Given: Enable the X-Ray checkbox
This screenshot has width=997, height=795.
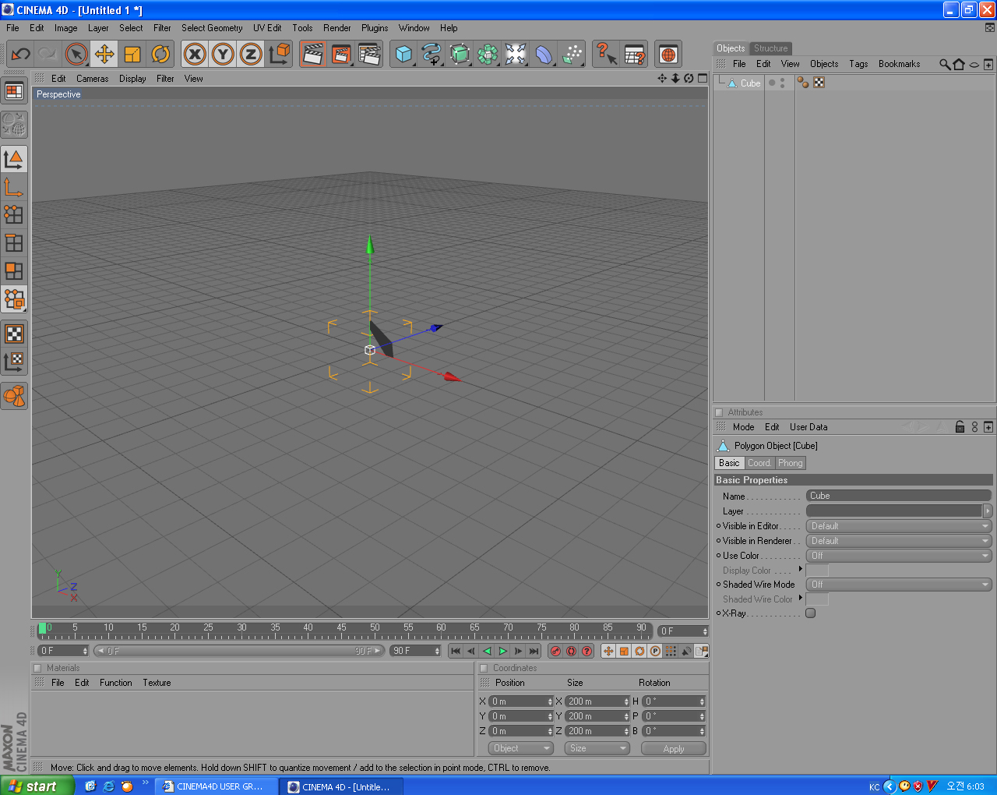Looking at the screenshot, I should [810, 613].
